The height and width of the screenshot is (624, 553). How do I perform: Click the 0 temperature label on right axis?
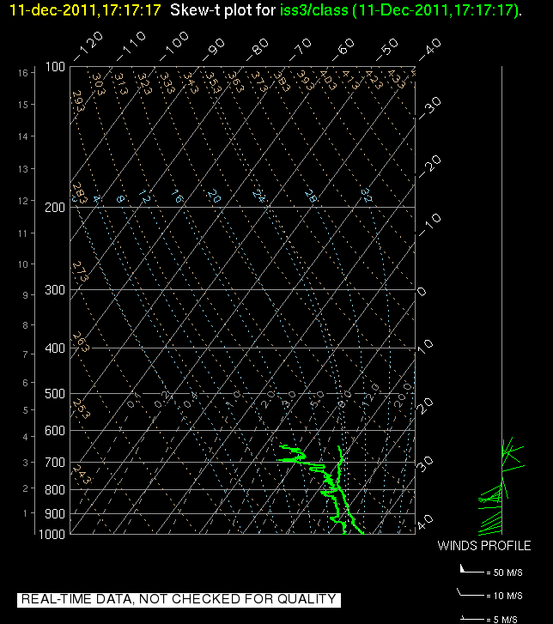422,292
